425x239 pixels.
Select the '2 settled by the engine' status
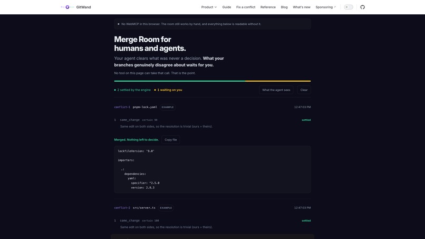point(132,90)
